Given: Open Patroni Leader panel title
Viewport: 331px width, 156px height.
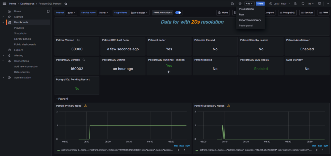Looking at the screenshot, I should tap(157, 40).
